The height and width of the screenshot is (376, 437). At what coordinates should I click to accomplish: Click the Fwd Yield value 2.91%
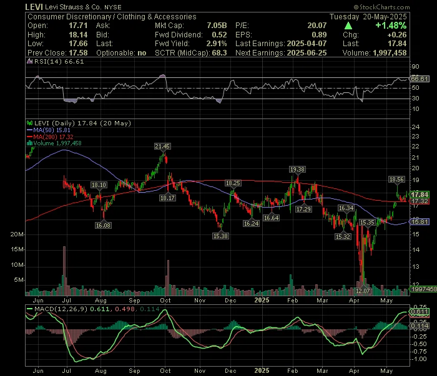(x=217, y=44)
